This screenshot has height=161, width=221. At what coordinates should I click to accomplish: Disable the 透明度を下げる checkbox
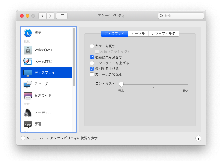pyautogui.click(x=92, y=69)
